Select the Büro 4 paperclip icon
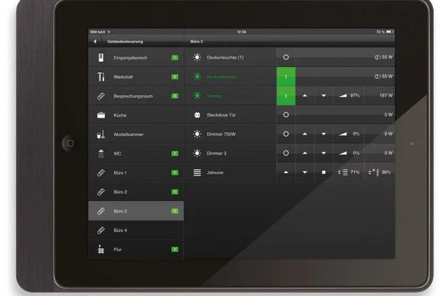The width and height of the screenshot is (444, 296). (x=101, y=230)
